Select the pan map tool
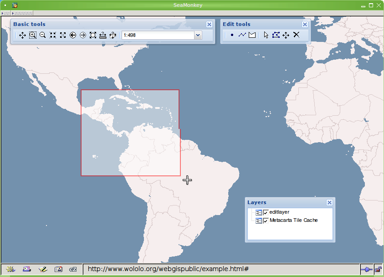The image size is (384, 277). pos(22,35)
